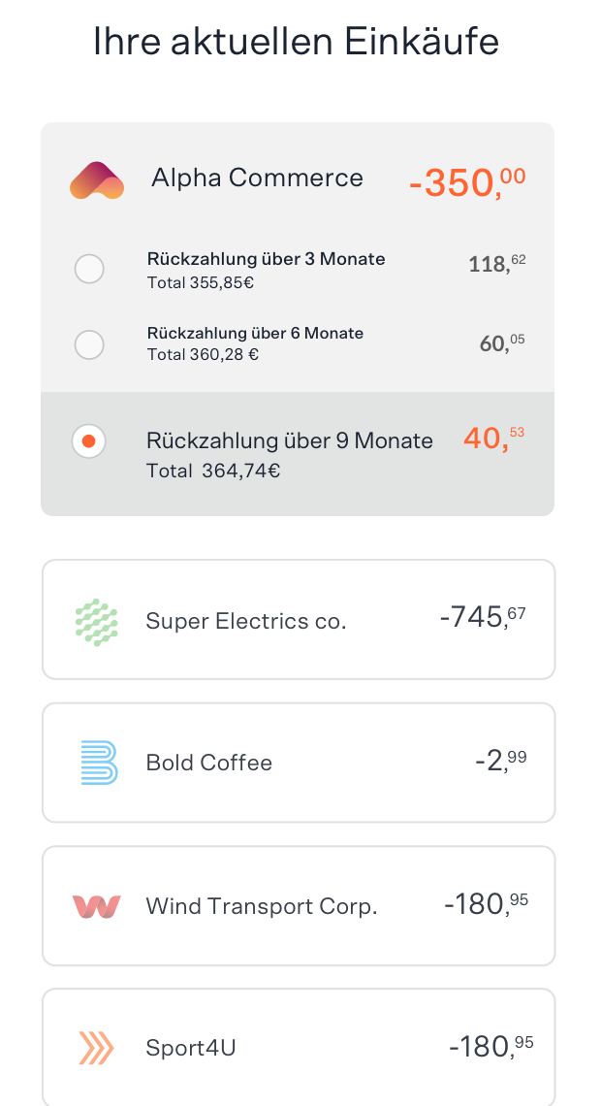Expand the Super Electrics co. purchase card
Viewport: 601px width, 1106px height.
point(299,618)
